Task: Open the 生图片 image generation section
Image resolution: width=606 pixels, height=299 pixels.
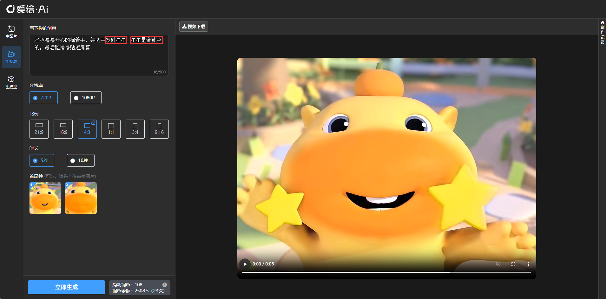Action: coord(11,32)
